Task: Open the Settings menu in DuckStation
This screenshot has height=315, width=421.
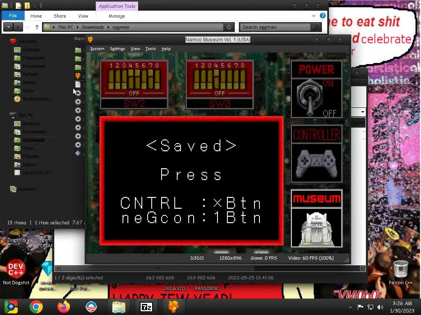Action: click(117, 49)
